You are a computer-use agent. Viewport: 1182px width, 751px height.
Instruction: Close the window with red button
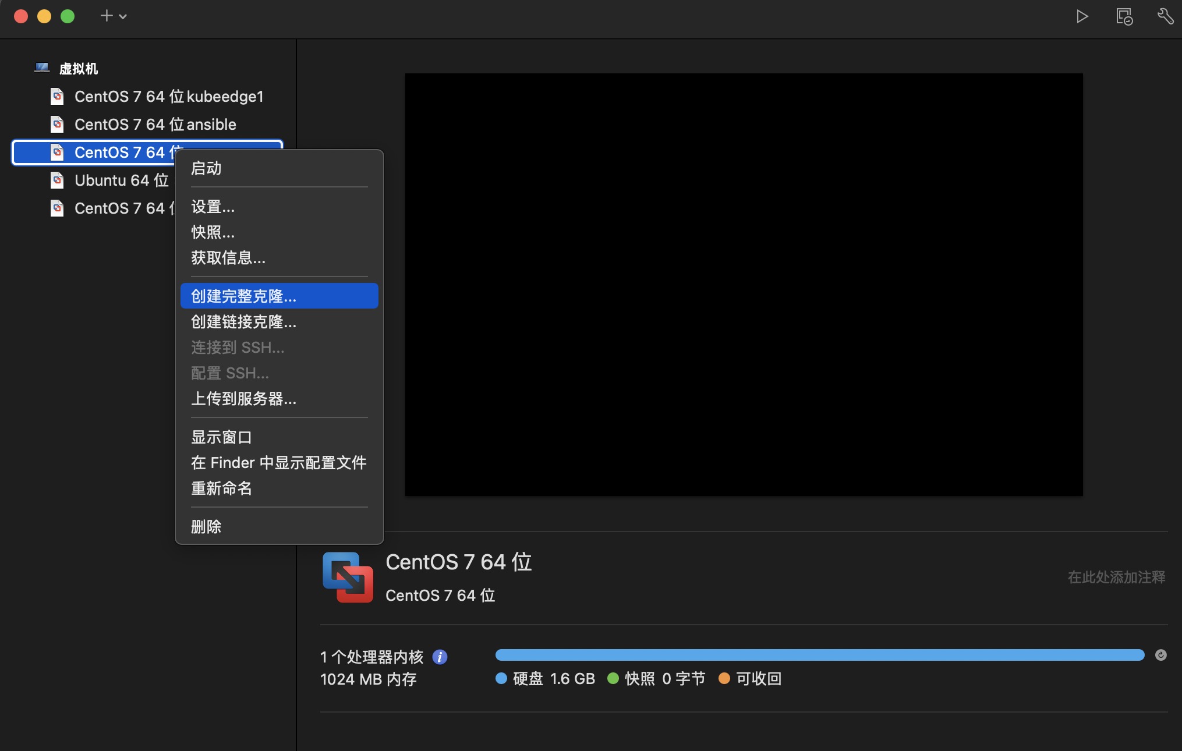click(x=21, y=16)
